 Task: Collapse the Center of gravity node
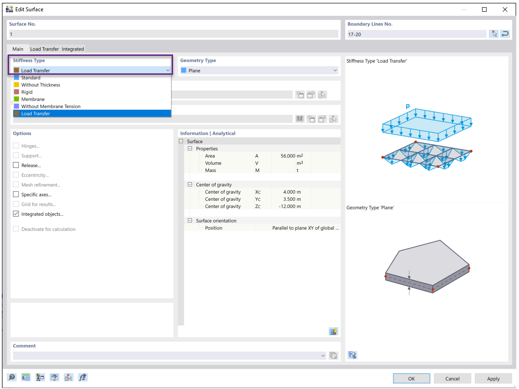[x=190, y=185]
